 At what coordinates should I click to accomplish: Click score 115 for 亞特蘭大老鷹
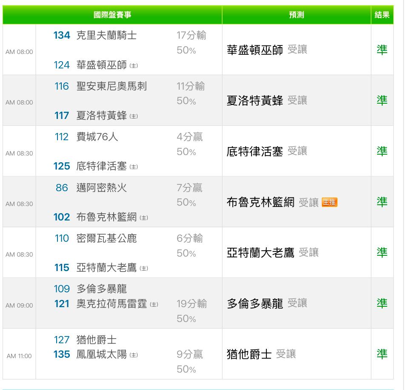click(62, 268)
